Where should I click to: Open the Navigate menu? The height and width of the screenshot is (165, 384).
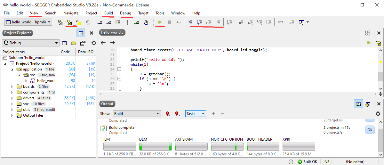[71, 13]
